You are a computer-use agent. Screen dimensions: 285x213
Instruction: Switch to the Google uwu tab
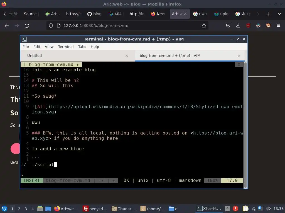pyautogui.click(x=200, y=14)
